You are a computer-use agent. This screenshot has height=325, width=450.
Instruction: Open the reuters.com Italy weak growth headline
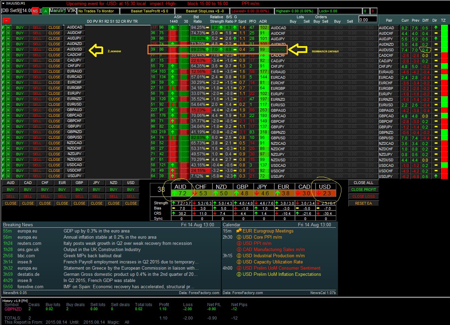128,243
